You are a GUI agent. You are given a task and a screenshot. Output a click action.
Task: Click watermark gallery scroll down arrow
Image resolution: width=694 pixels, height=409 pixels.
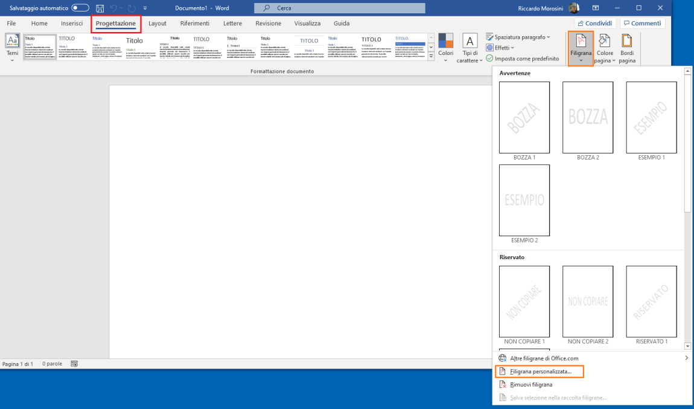[687, 346]
